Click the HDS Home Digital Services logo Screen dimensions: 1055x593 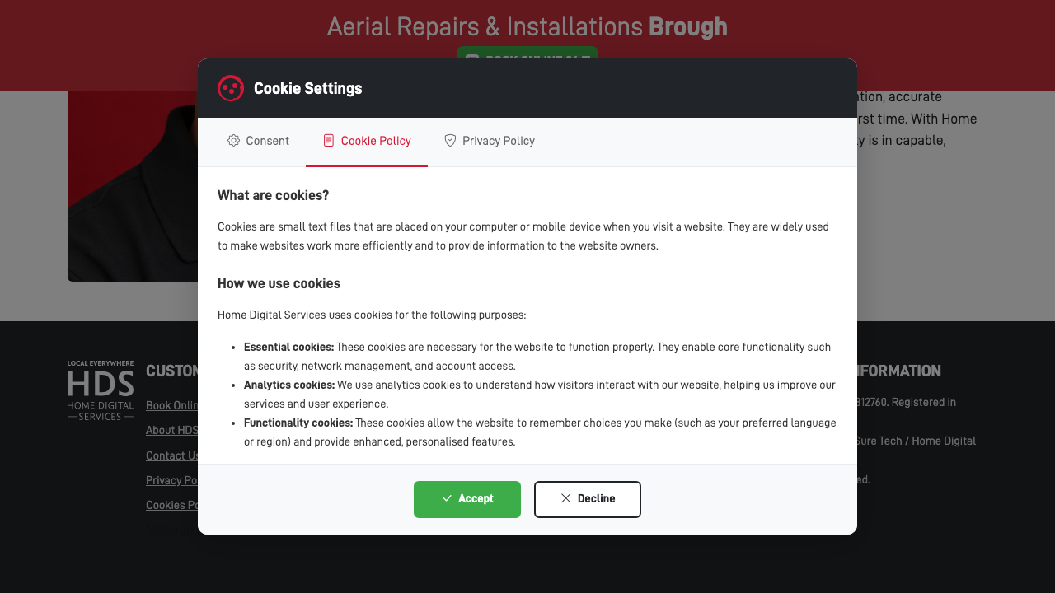(100, 390)
